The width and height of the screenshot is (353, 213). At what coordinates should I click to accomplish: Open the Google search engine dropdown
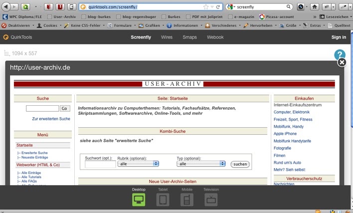[231, 7]
